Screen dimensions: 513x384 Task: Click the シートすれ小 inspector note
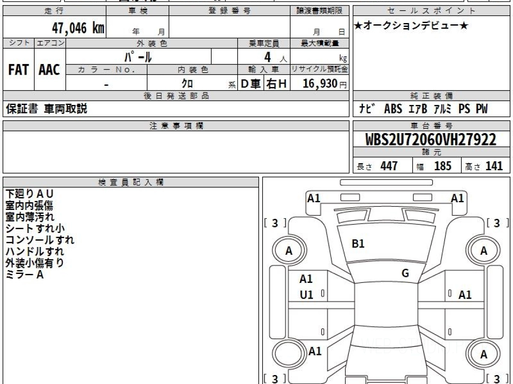pos(35,229)
